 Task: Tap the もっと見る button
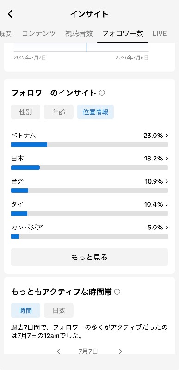pos(89,257)
